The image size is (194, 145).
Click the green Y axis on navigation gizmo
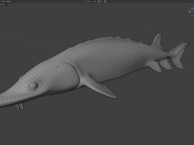pos(190,11)
